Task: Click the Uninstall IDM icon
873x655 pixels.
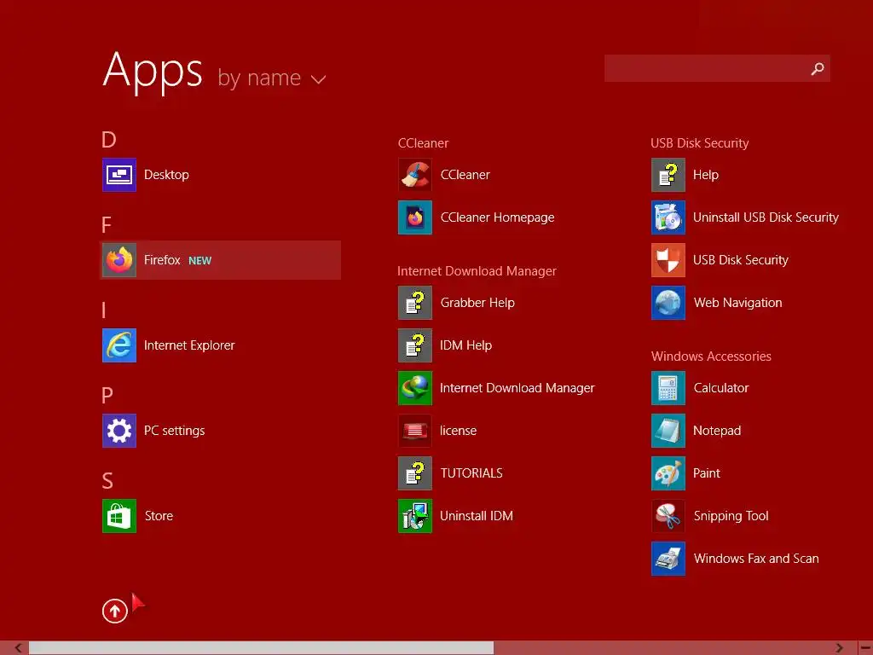Action: click(415, 516)
